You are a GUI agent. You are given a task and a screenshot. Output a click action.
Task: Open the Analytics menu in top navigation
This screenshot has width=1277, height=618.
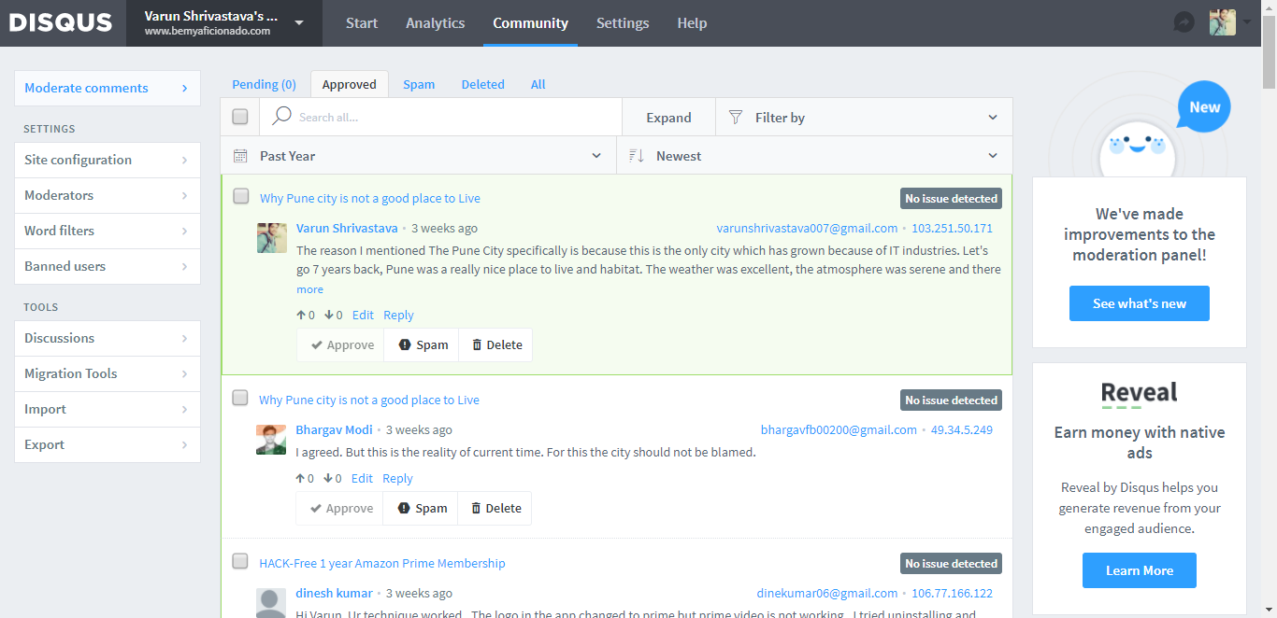coord(435,23)
